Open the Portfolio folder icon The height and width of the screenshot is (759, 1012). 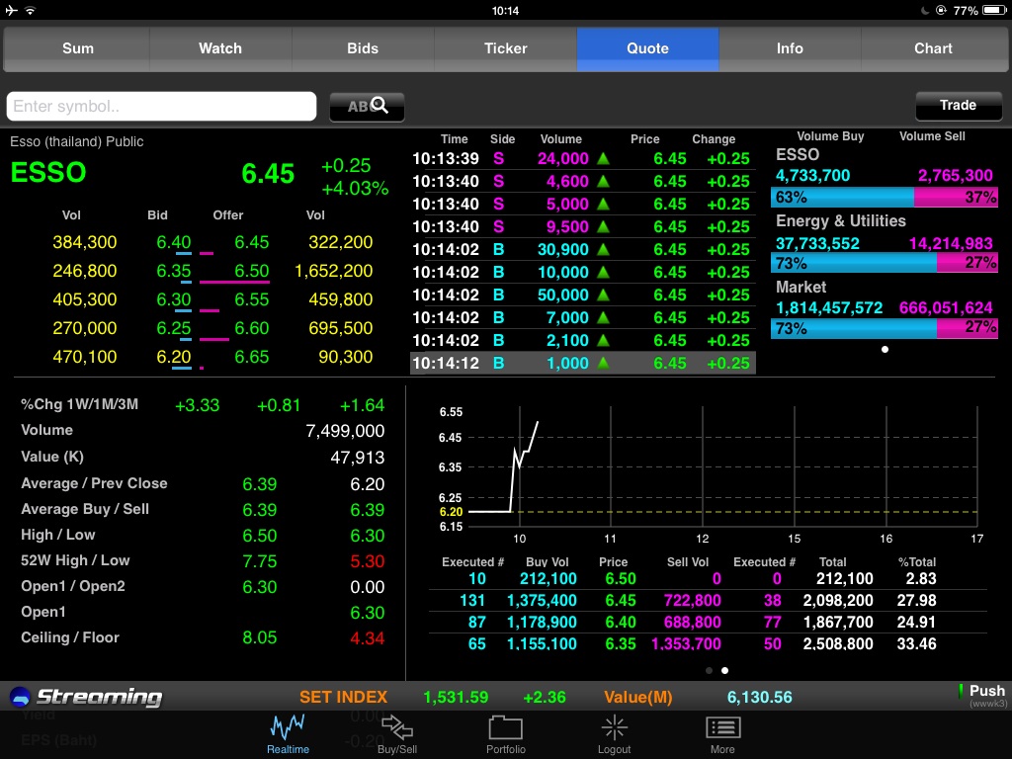click(x=505, y=729)
